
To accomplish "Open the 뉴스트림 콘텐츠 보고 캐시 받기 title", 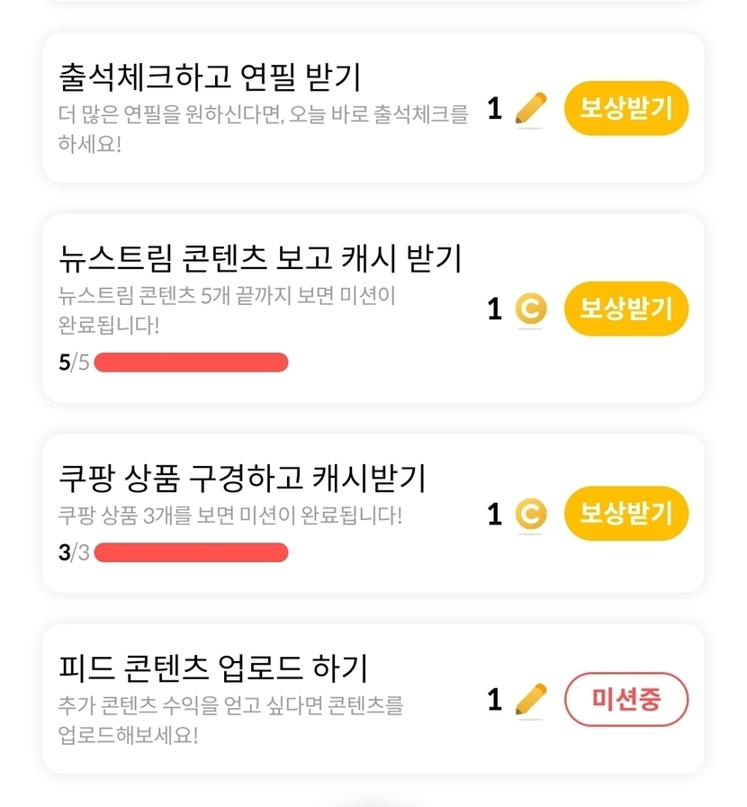I will tap(259, 259).
